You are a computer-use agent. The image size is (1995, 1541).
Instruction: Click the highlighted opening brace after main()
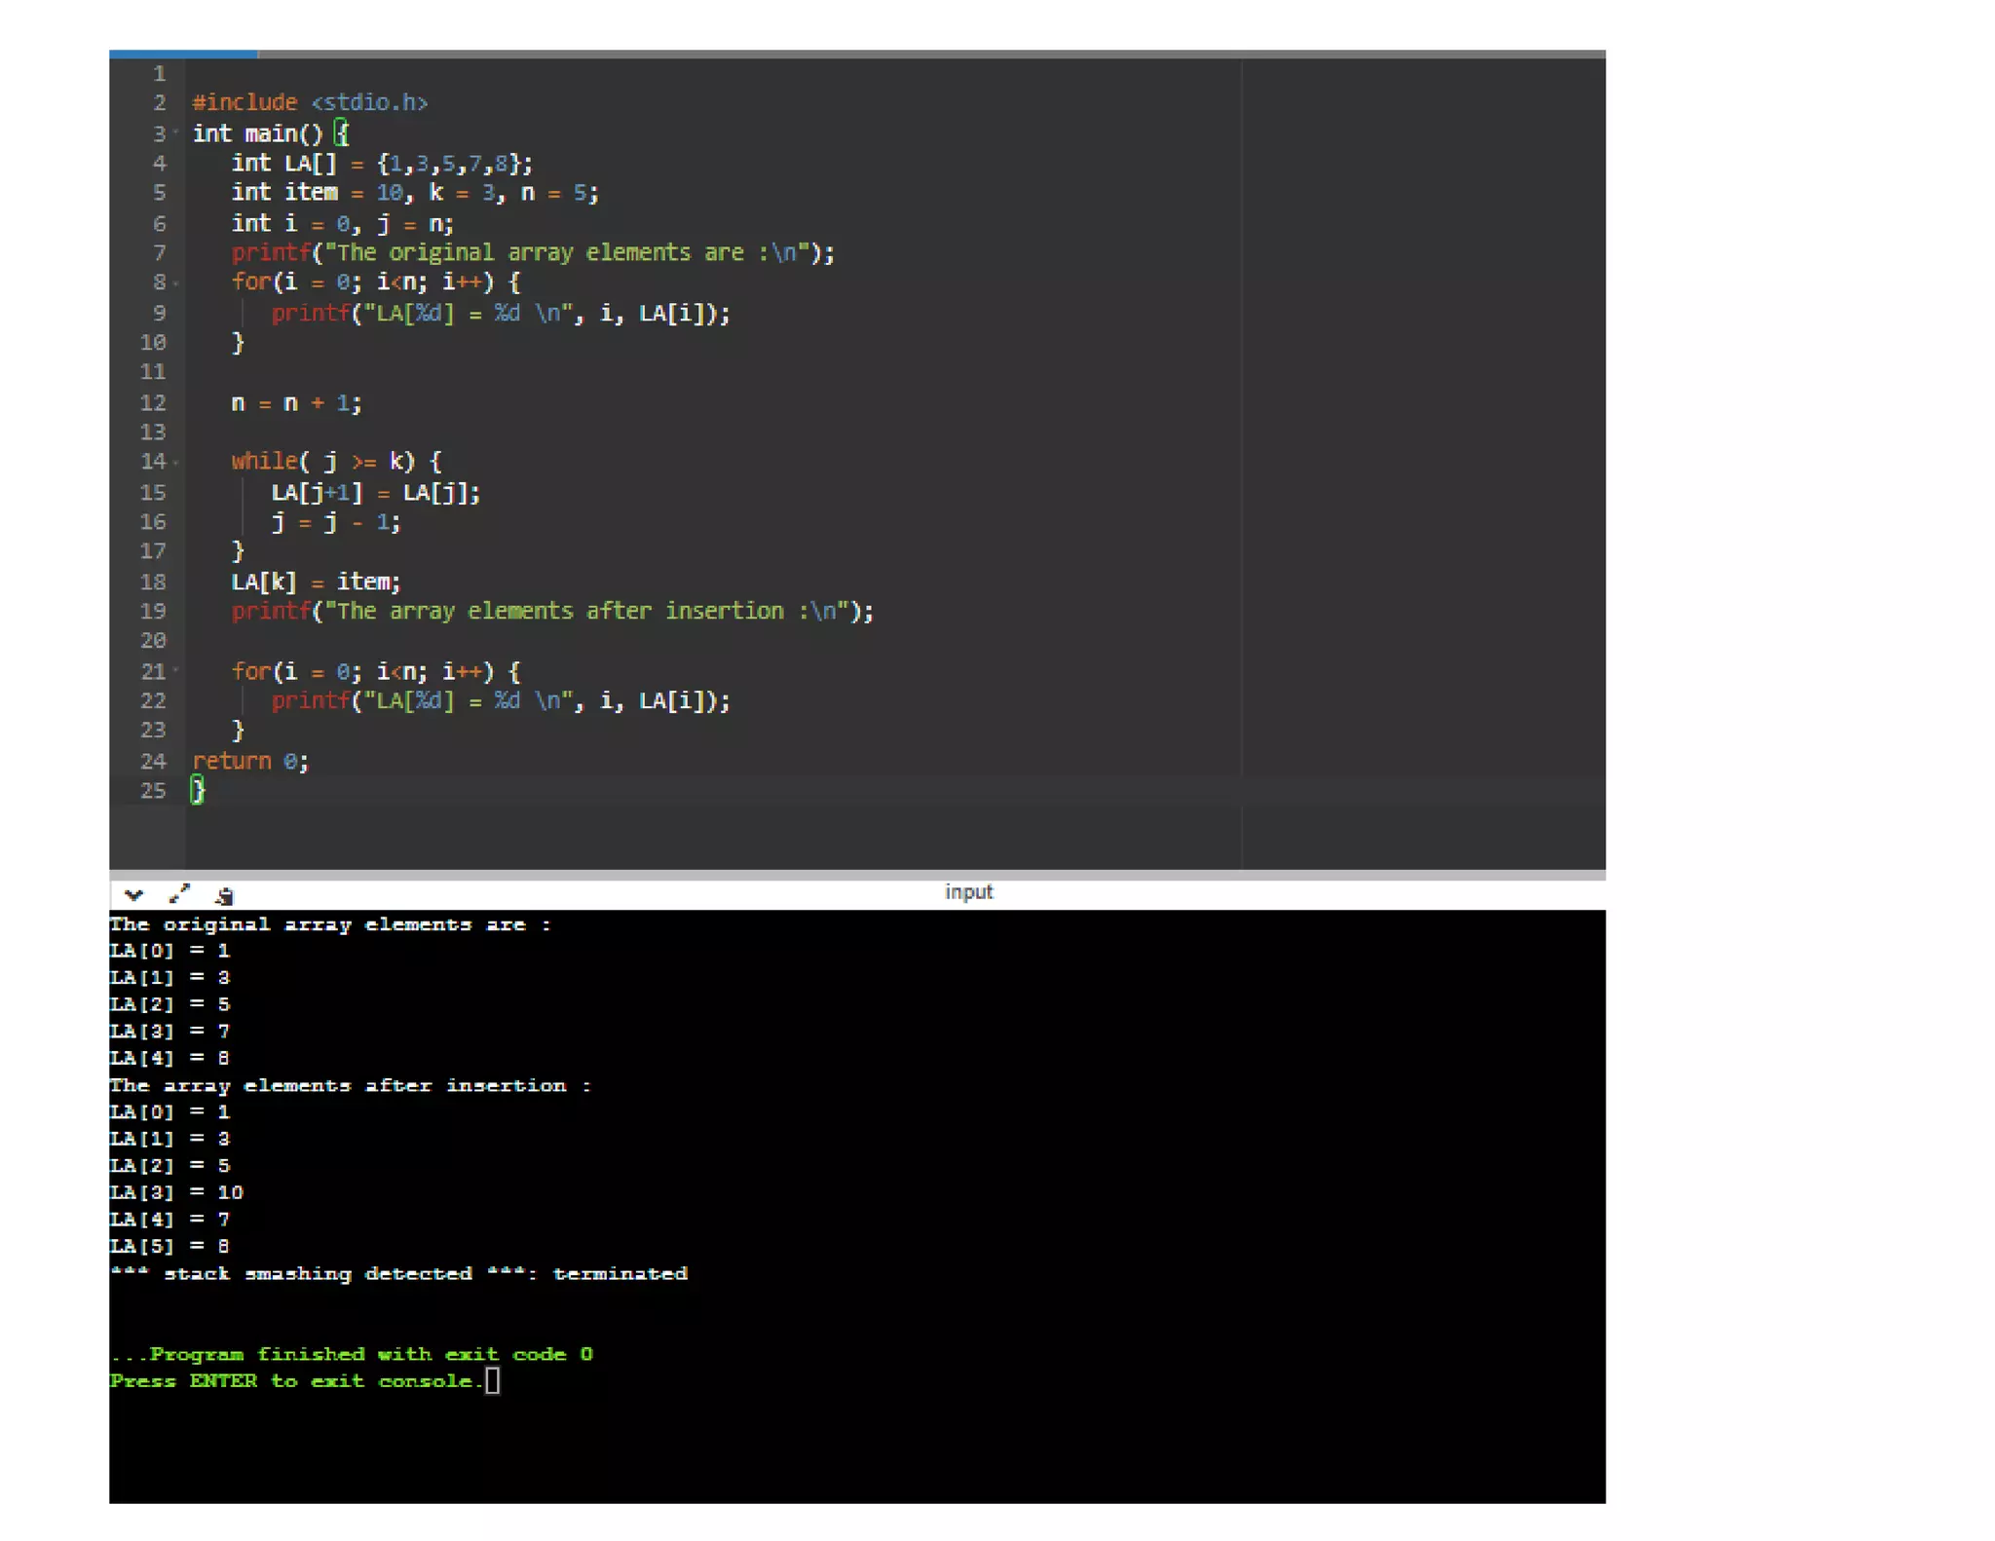[x=341, y=132]
